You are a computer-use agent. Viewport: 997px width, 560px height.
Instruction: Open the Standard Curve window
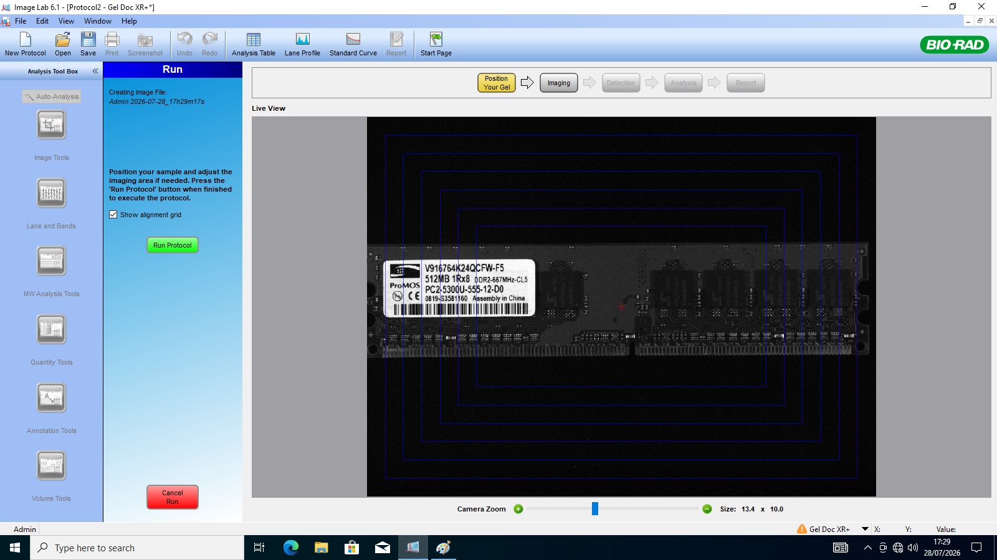pyautogui.click(x=353, y=44)
